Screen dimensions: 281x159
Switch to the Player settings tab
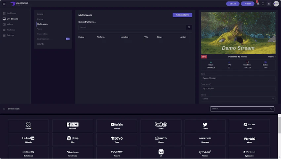click(40, 29)
